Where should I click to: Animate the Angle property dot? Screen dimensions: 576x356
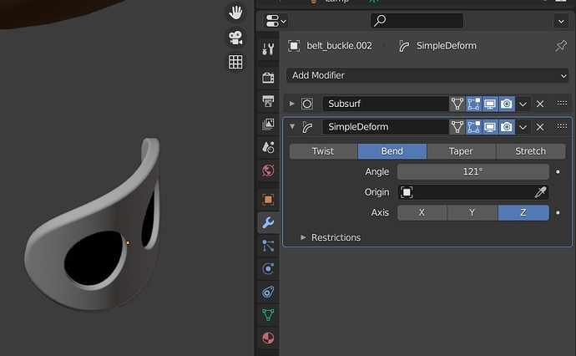tap(558, 172)
